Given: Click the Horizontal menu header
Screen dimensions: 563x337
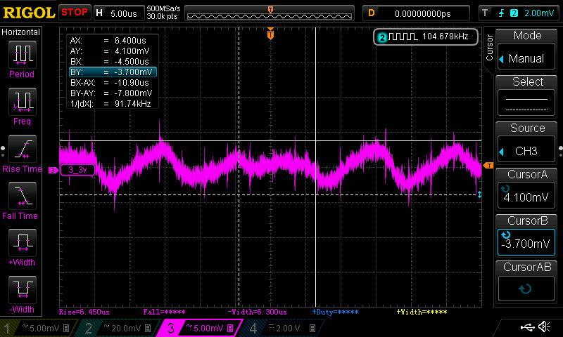Looking at the screenshot, I should coord(21,32).
